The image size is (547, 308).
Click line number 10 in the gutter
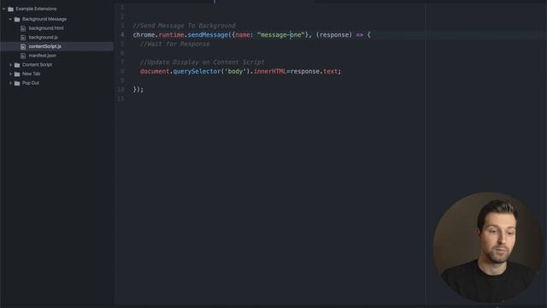click(x=121, y=90)
